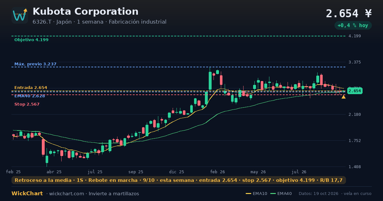This screenshot has width=383, height=201.
Task: Click the green 2.654 price tag on axis
Action: point(355,91)
